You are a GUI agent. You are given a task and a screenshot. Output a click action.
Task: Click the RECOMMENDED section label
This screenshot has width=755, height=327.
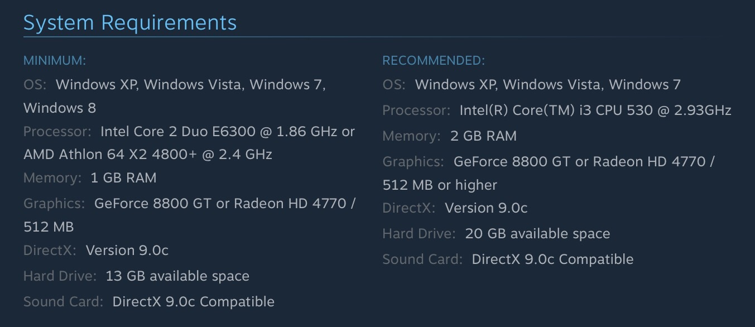point(434,60)
